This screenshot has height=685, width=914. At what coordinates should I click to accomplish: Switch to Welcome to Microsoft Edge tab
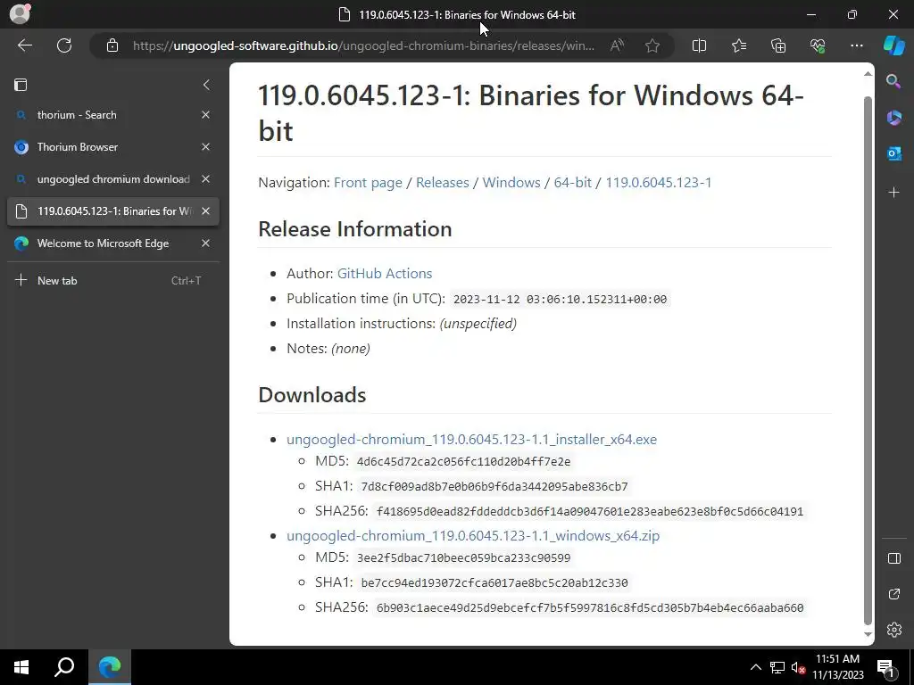(x=113, y=243)
